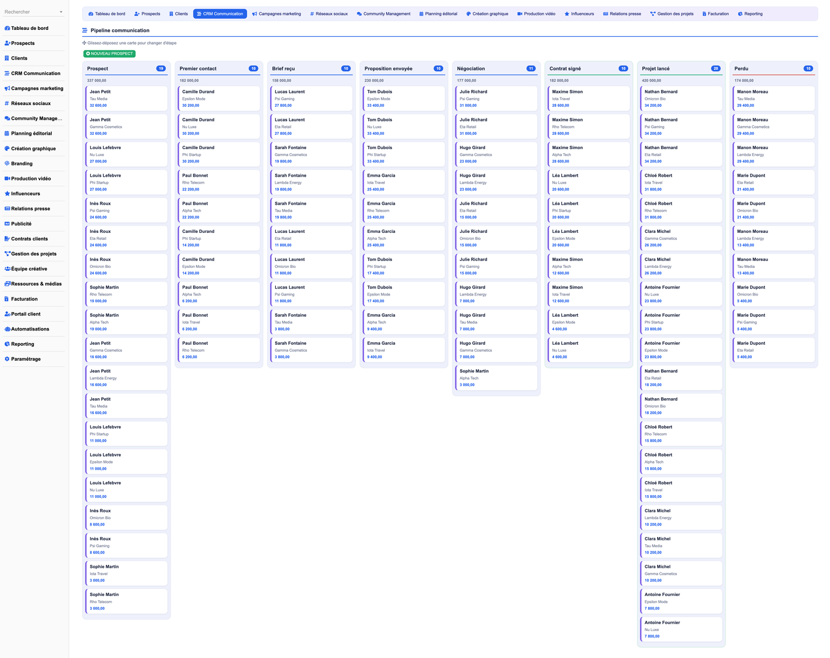Open Hugo Girard Tau Media 7 000 card
The height and width of the screenshot is (658, 830).
tap(496, 322)
